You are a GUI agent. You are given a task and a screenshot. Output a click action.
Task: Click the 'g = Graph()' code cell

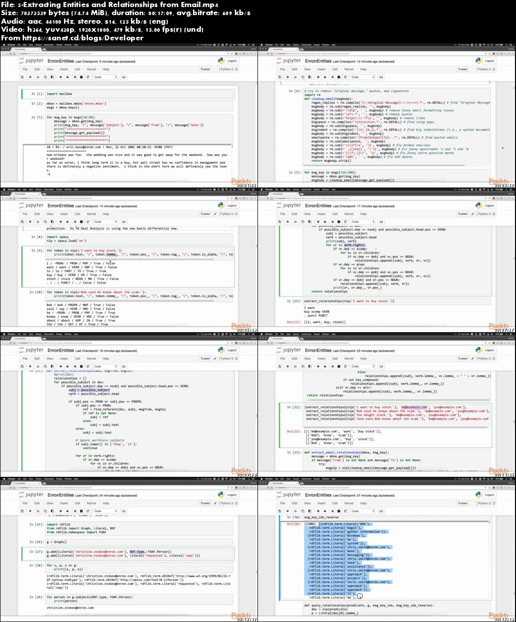coord(140,542)
